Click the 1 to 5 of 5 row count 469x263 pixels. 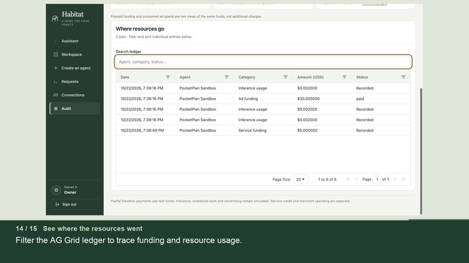(x=327, y=179)
